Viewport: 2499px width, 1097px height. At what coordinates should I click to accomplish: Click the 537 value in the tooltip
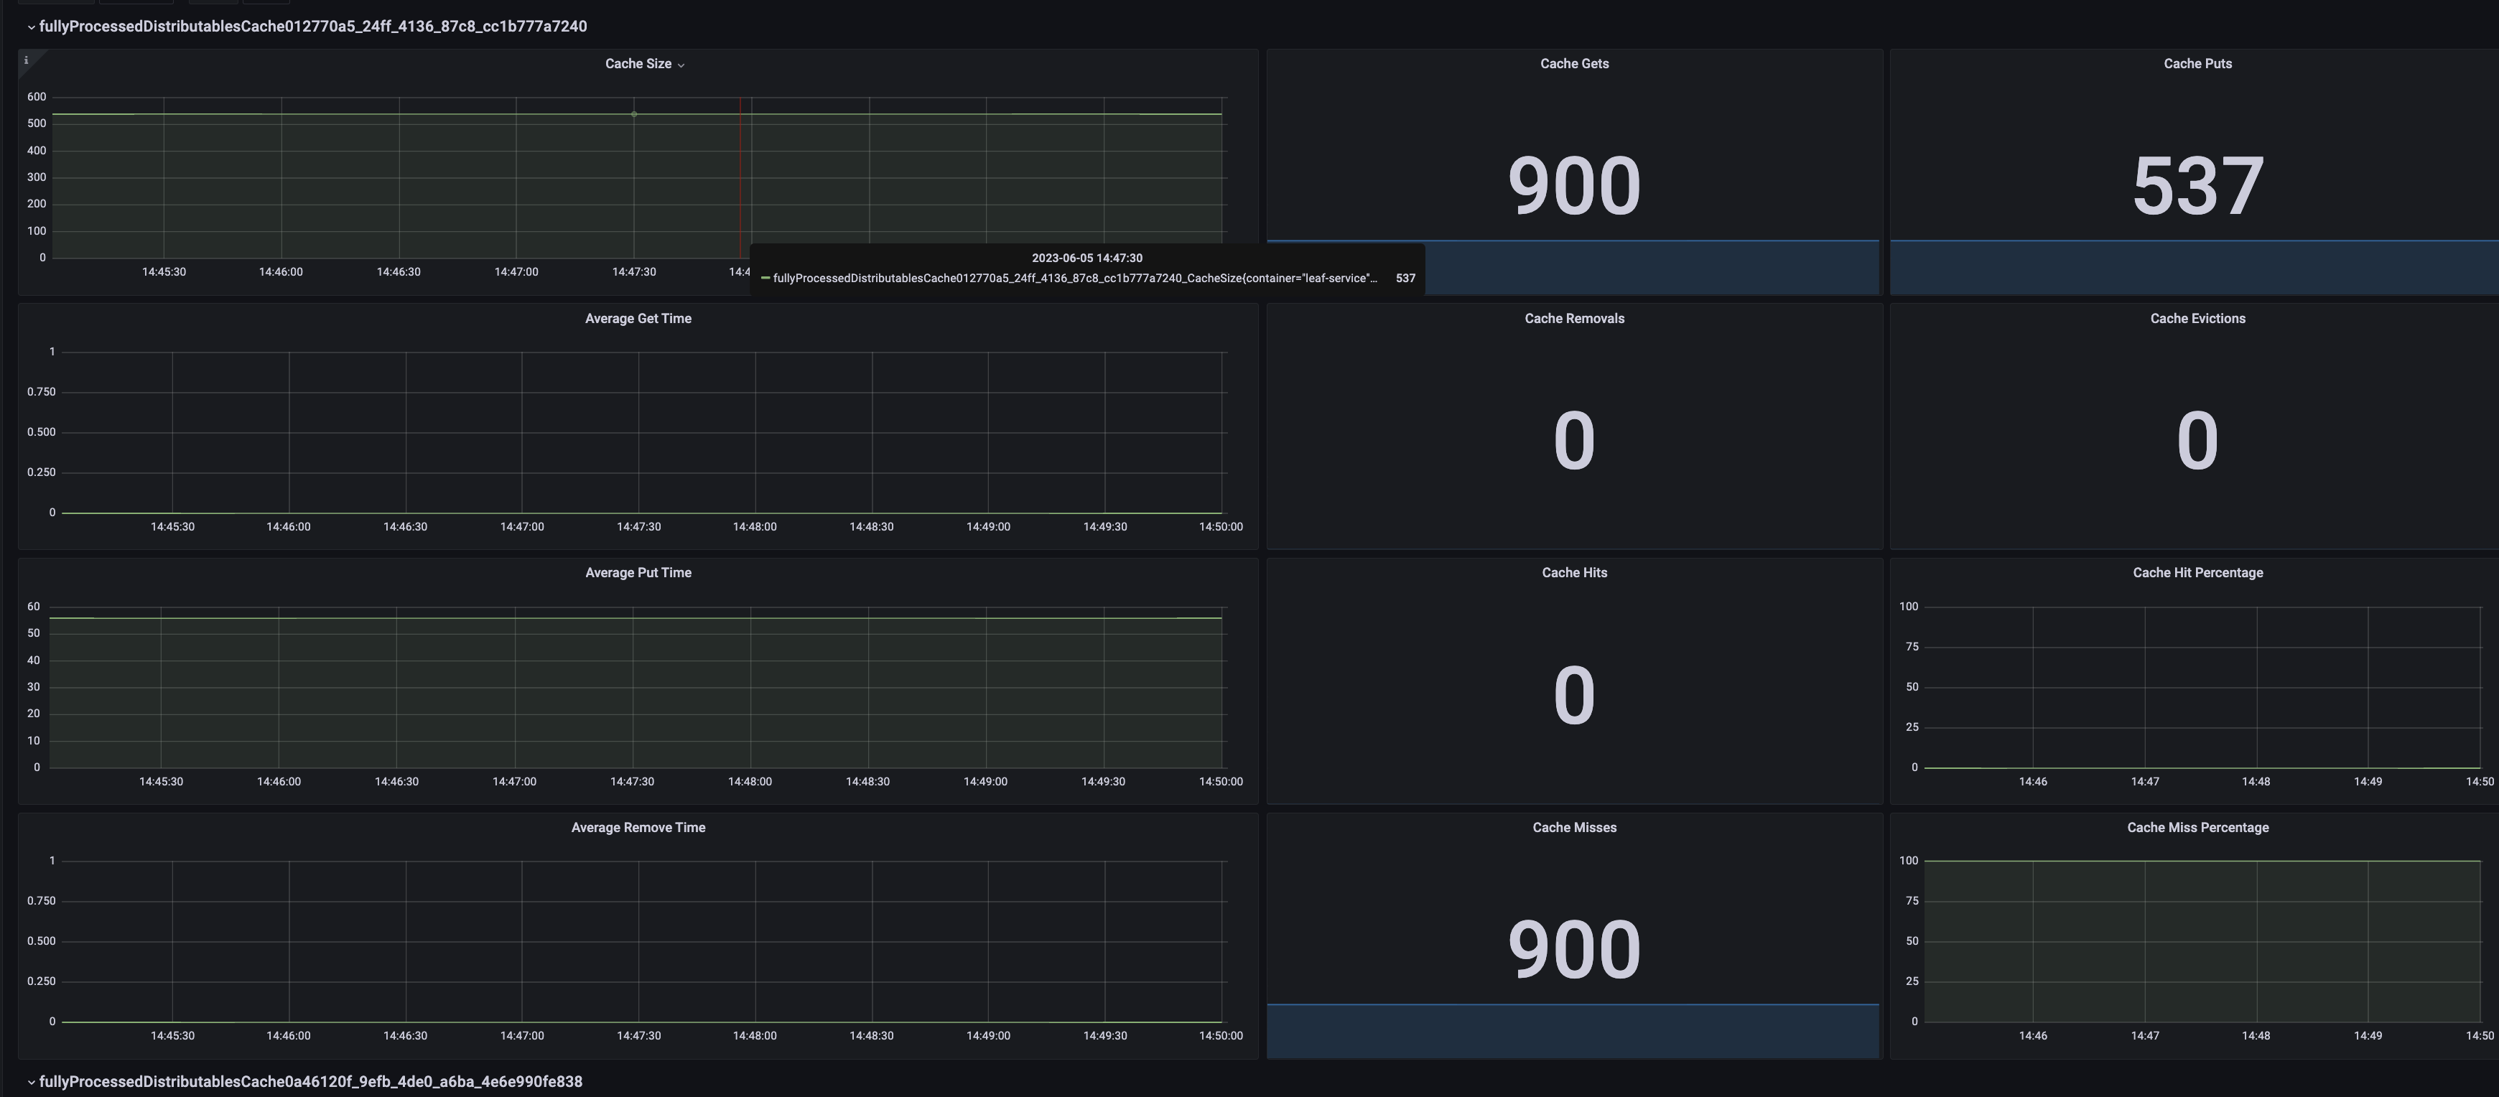coord(1405,279)
